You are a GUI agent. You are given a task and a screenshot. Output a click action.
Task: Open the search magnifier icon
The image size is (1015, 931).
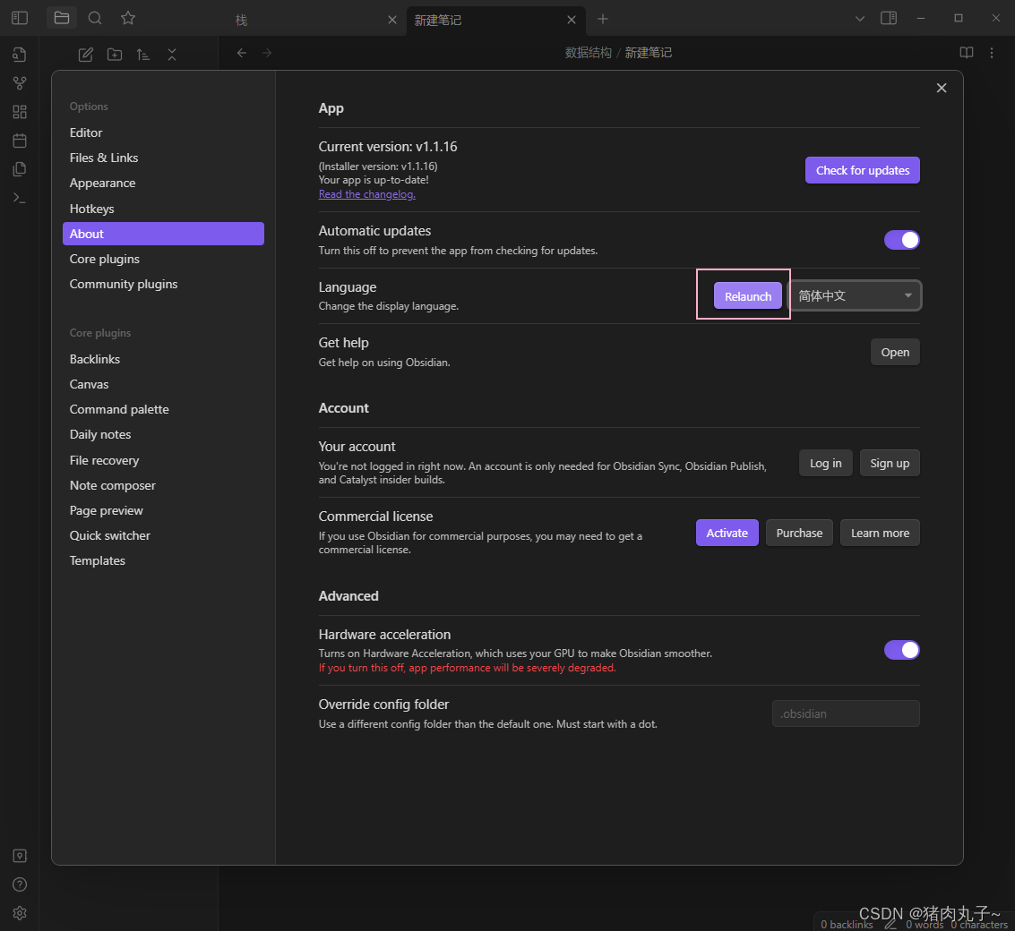pos(95,18)
